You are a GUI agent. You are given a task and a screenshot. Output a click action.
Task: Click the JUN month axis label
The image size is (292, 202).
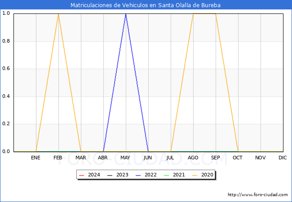click(x=148, y=158)
